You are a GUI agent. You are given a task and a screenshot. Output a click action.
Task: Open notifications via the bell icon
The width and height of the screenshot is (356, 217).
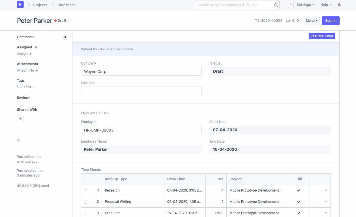(339, 5)
